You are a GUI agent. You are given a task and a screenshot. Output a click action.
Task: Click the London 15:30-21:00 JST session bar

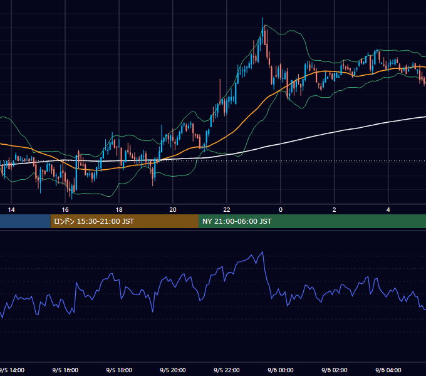[125, 221]
